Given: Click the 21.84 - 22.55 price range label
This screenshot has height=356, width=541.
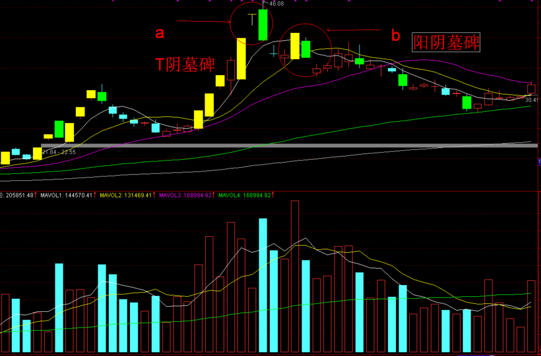Looking at the screenshot, I should pyautogui.click(x=58, y=152).
